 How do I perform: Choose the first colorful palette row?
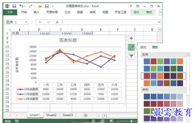click(x=163, y=62)
